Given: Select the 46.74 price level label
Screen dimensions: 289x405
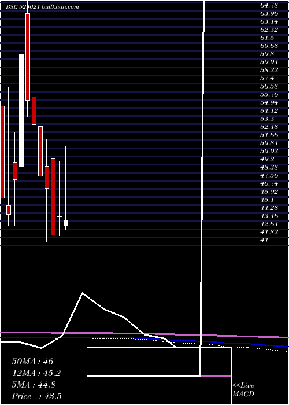Looking at the screenshot, I should [269, 183].
